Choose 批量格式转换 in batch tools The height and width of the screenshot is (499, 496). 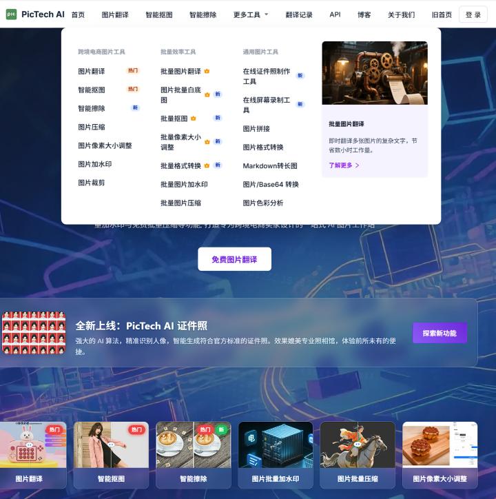pos(180,166)
